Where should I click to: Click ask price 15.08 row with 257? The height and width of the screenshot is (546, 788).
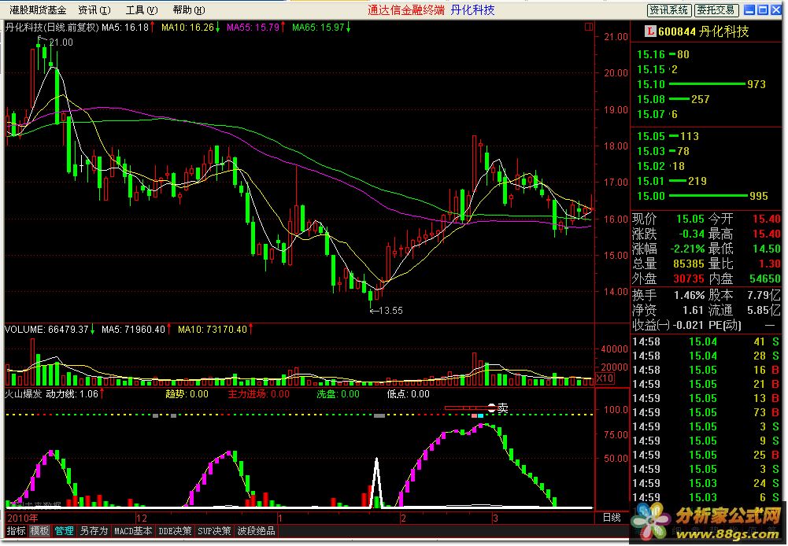(673, 99)
